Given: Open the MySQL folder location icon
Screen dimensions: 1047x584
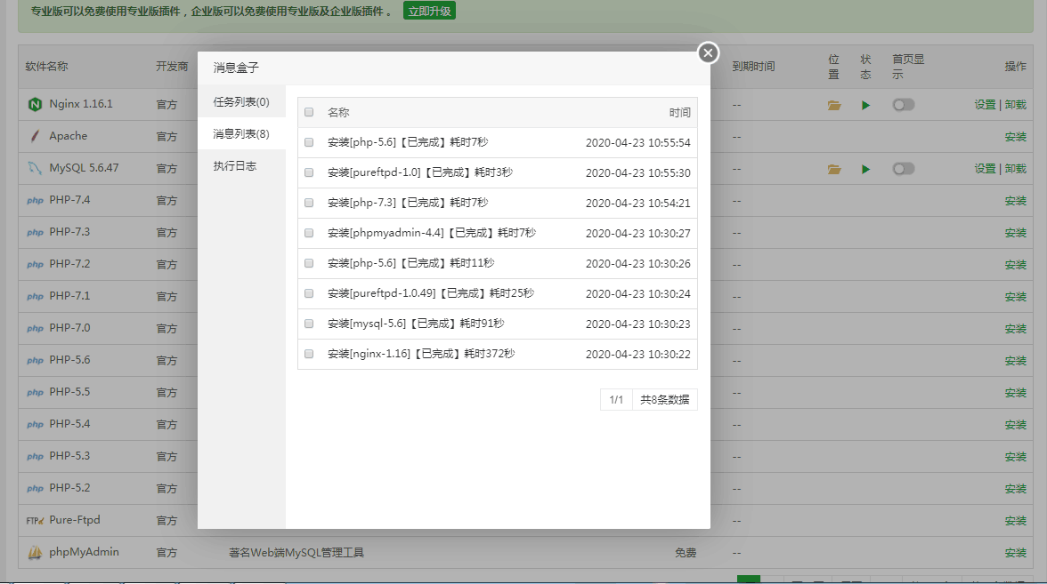Looking at the screenshot, I should click(x=833, y=168).
